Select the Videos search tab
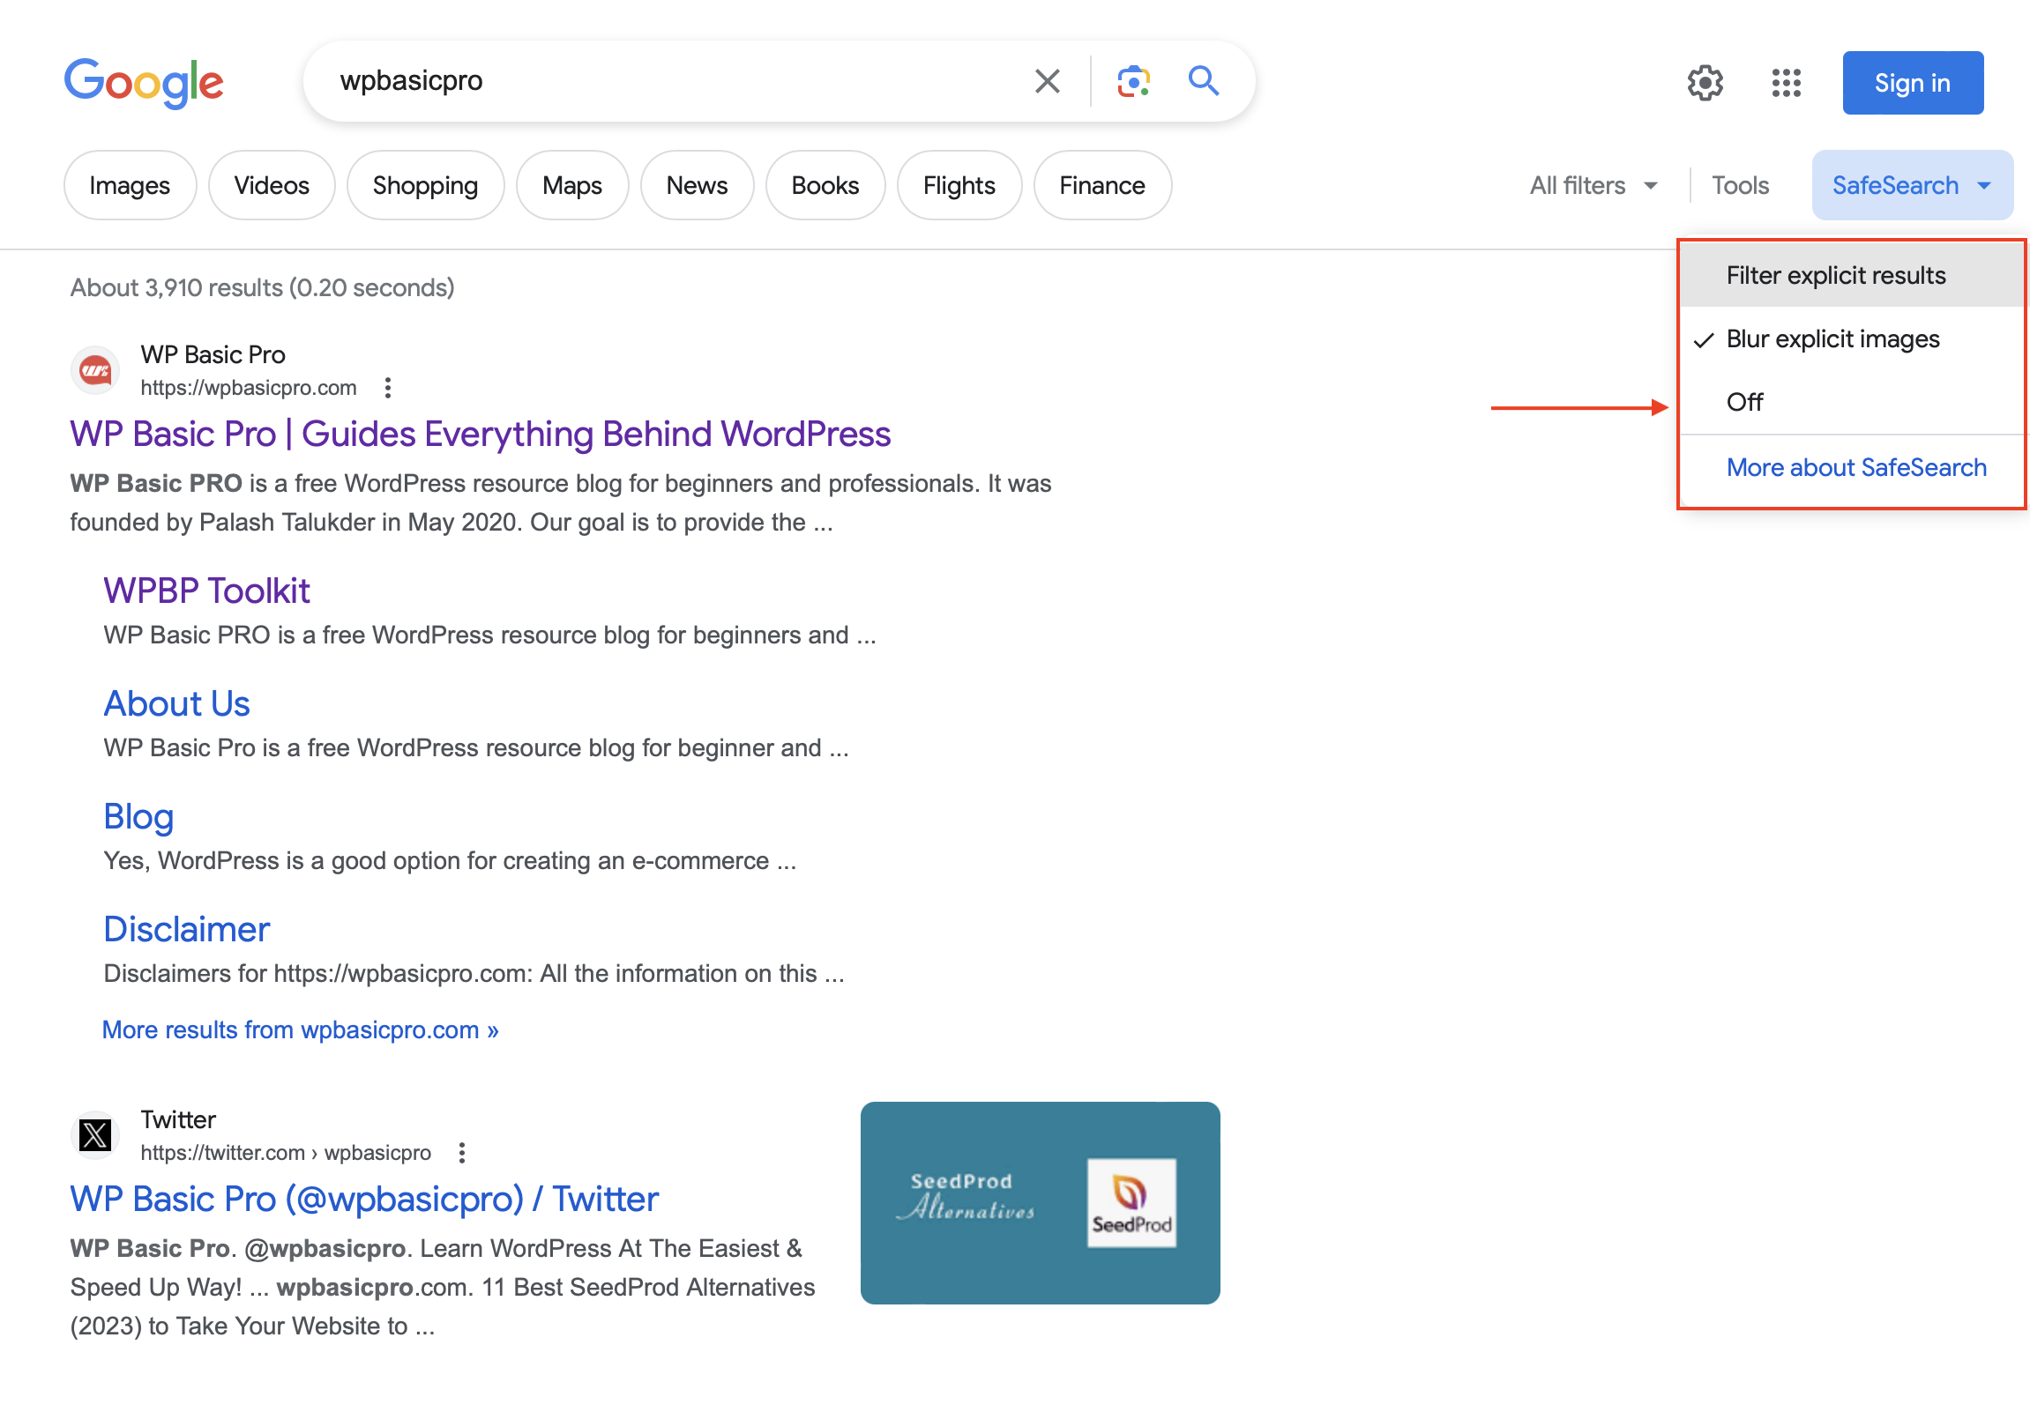 tap(270, 185)
